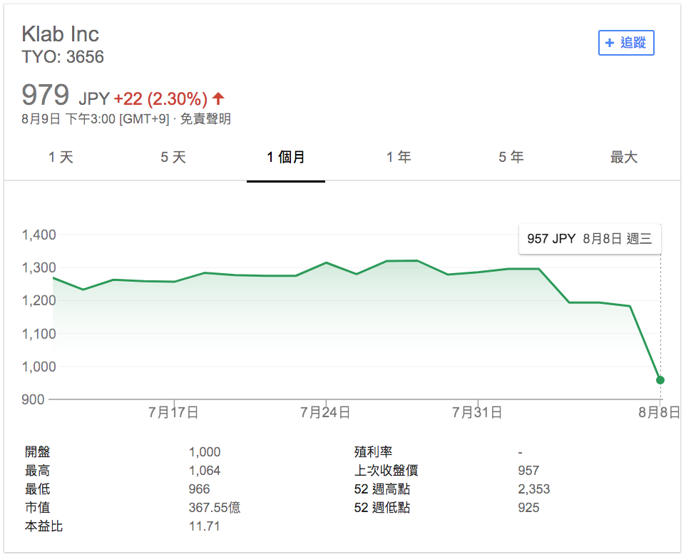The image size is (686, 557).
Task: Click the 1,000 y-axis label
Action: point(39,367)
